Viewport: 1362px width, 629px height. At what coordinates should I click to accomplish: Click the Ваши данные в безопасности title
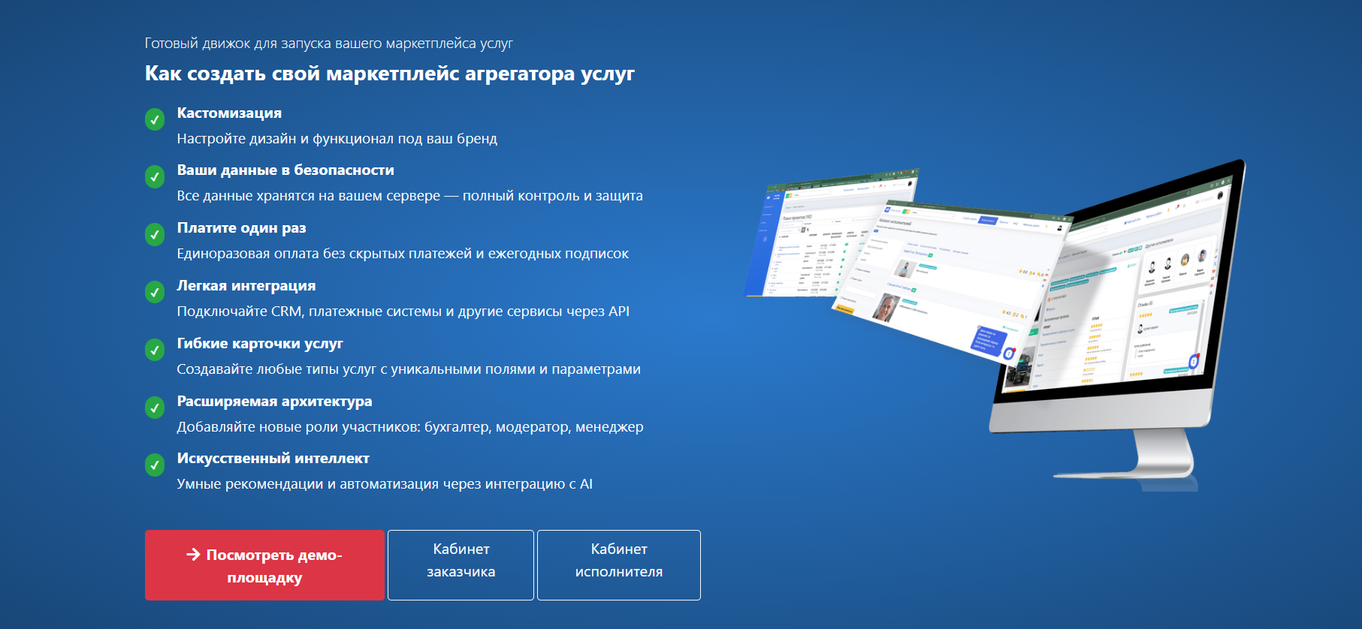pyautogui.click(x=285, y=170)
